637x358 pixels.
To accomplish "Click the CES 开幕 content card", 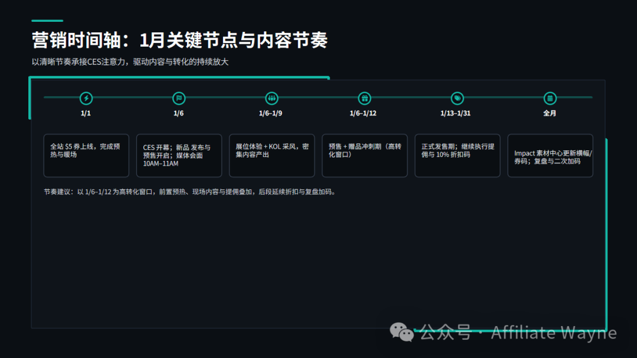I will (179, 155).
